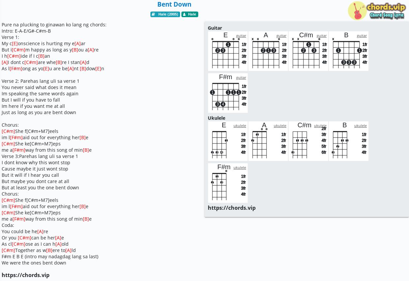409x281 pixels.
Task: View the guitar E chord diagram
Action: click(x=228, y=51)
